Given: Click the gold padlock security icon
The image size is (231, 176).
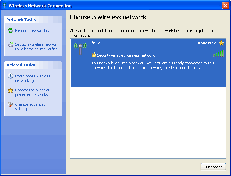Looking at the screenshot, I should tap(94, 55).
